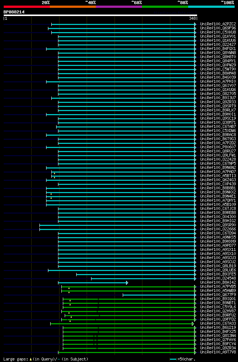The image size is (238, 362).
Task: Select the UniRef100_B9IFE5 label
Action: tap(218, 274)
